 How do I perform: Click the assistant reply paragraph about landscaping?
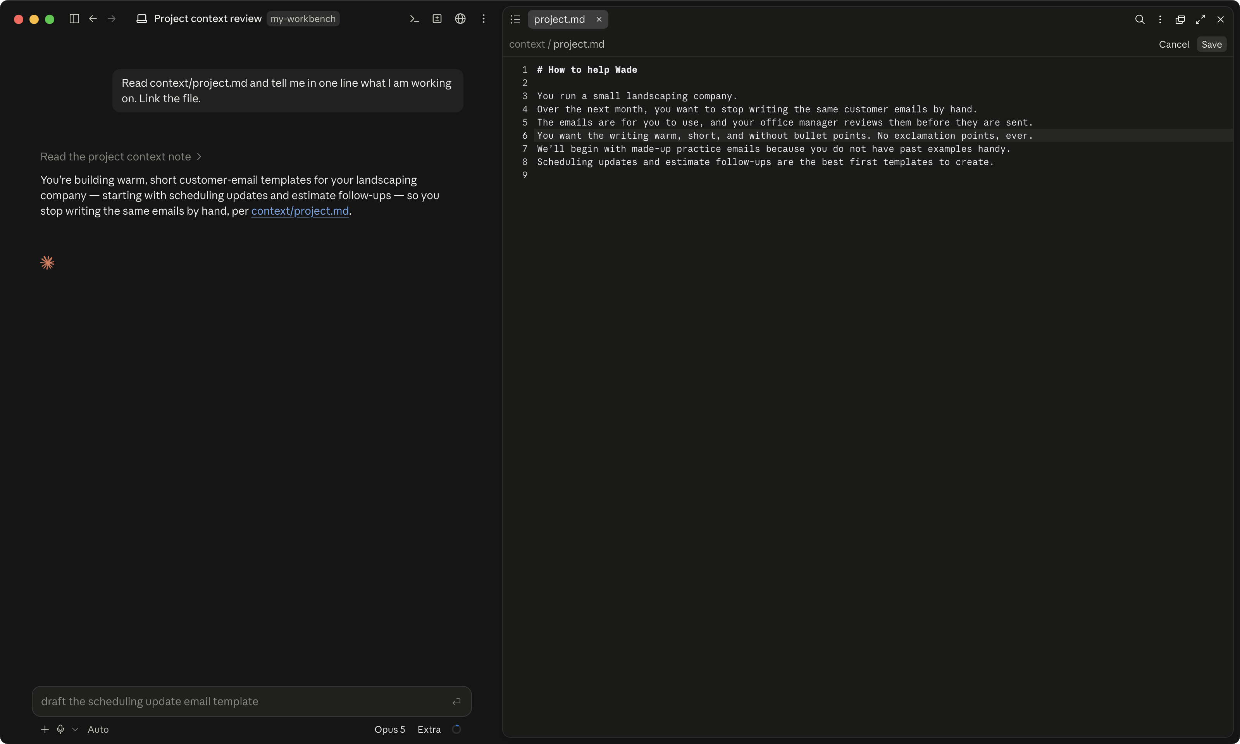click(239, 196)
